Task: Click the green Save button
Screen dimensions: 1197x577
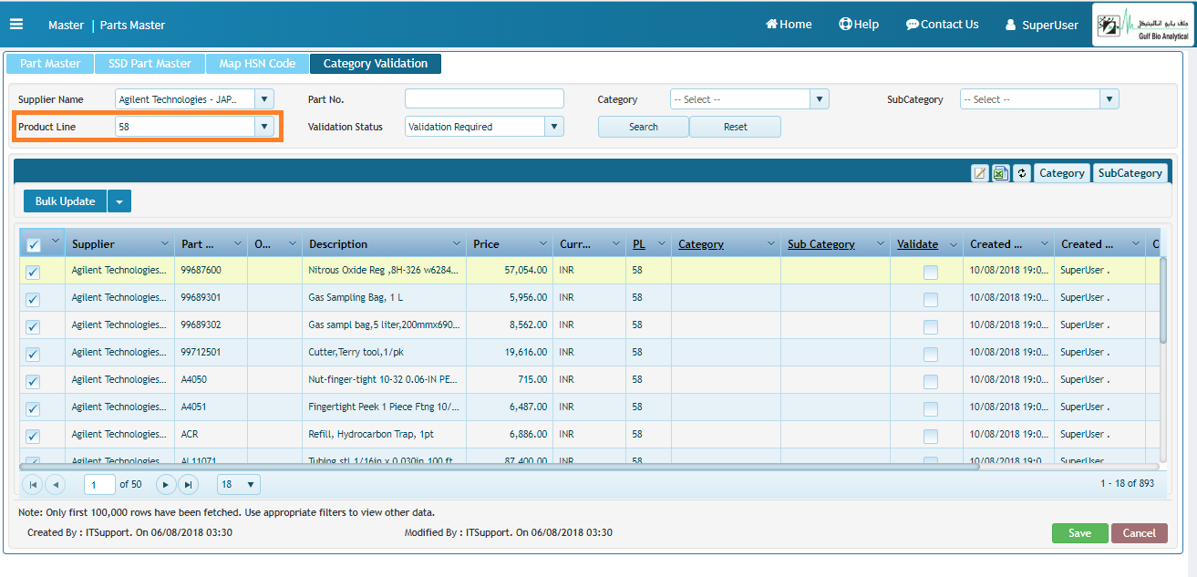Action: click(x=1079, y=533)
